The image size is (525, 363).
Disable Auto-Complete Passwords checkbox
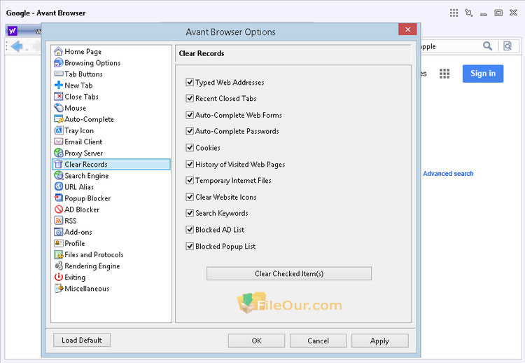(x=190, y=132)
